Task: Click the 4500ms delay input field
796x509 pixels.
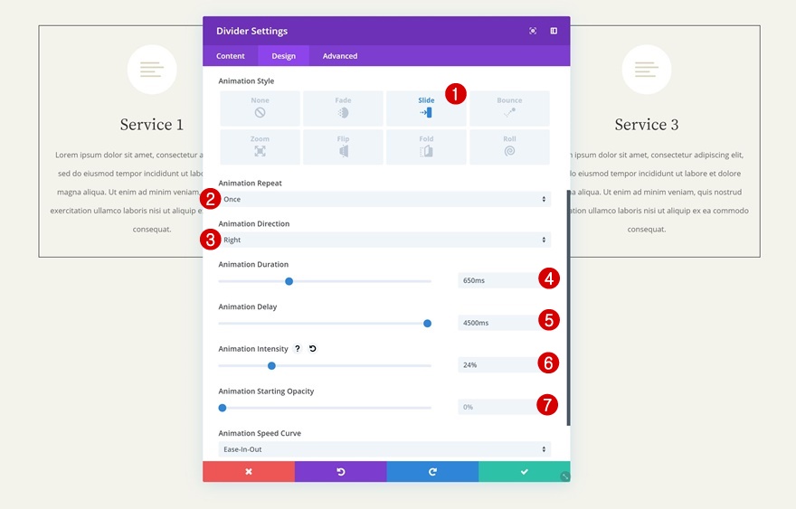Action: [x=504, y=323]
